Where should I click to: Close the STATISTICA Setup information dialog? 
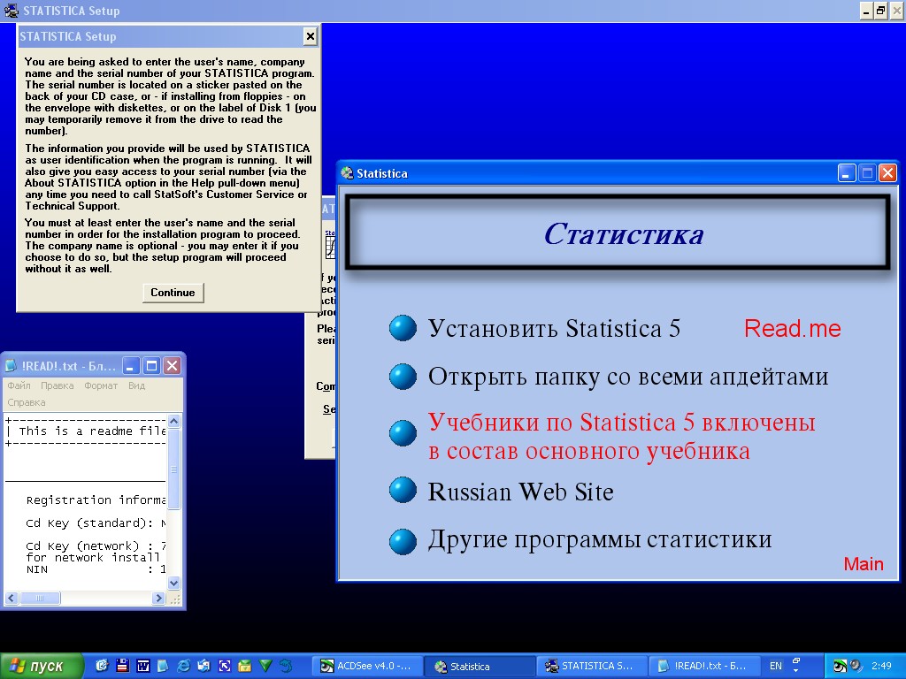point(311,36)
